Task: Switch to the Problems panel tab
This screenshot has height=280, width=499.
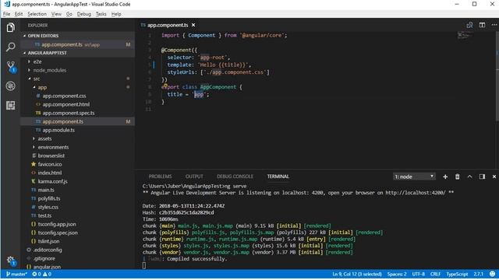Action: [160, 177]
